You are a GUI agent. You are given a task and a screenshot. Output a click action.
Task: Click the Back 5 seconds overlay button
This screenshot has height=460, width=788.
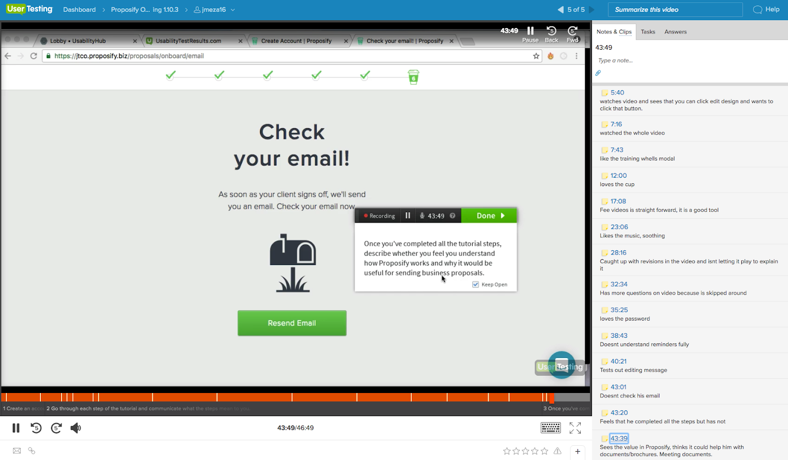click(x=552, y=34)
